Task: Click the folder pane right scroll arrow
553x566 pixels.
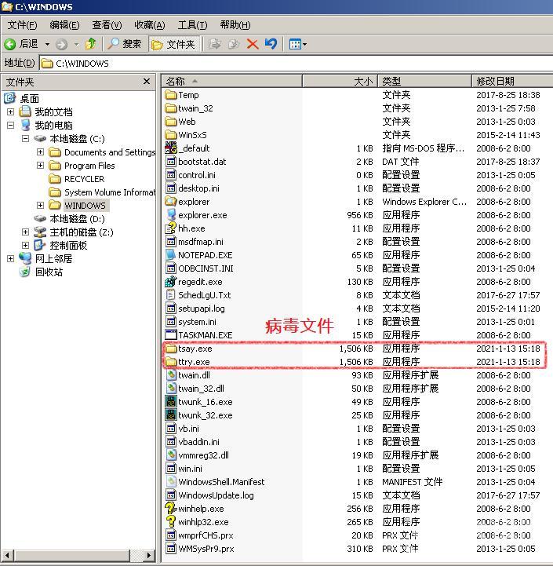Action: 148,555
